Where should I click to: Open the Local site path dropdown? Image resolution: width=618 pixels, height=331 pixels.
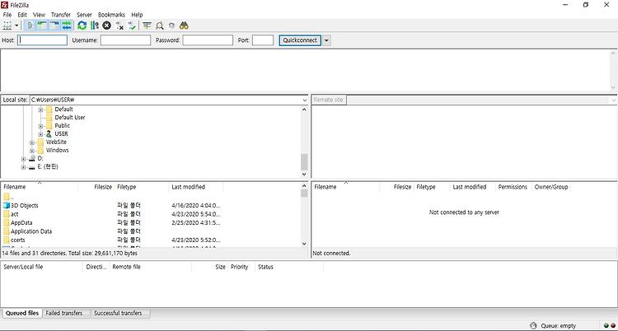(x=304, y=100)
